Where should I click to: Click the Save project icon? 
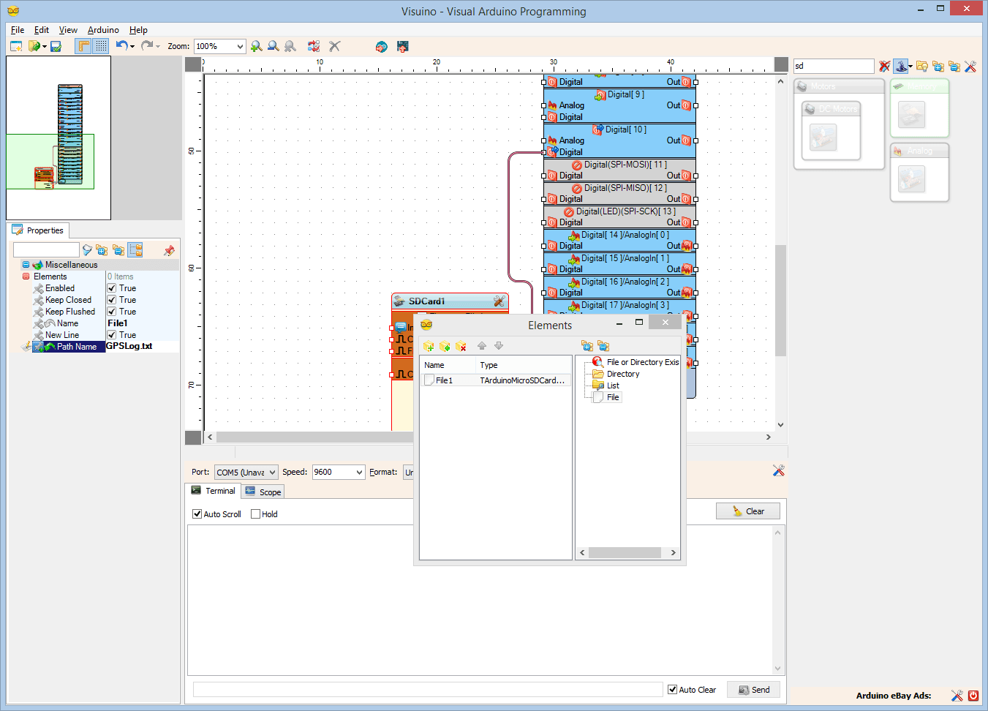pos(54,45)
